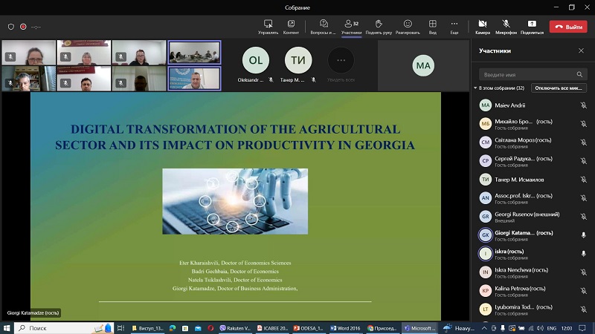595x334 pixels.
Task: Open the Q&A (Вопросы и…) panel
Action: [x=324, y=26]
